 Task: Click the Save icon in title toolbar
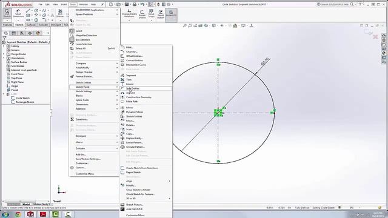(127, 4)
